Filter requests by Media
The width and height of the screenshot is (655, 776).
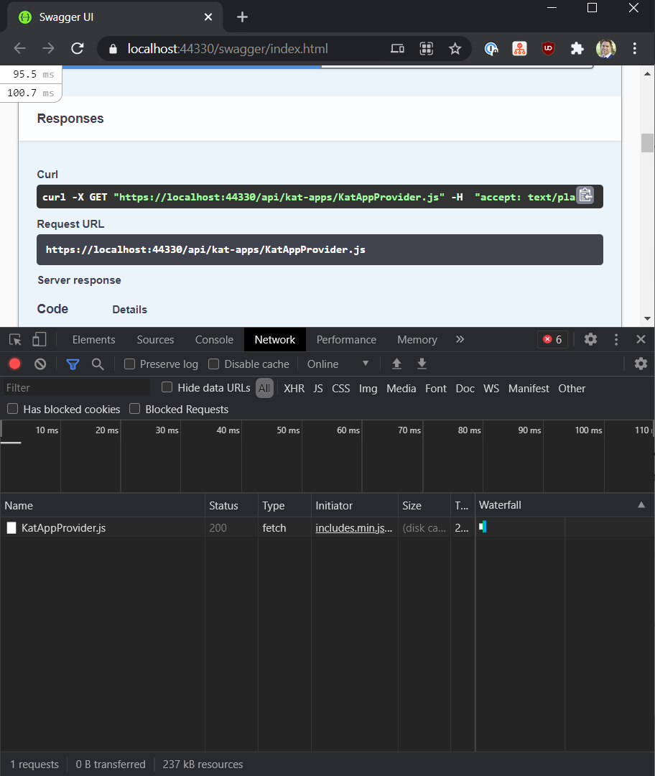(x=401, y=389)
